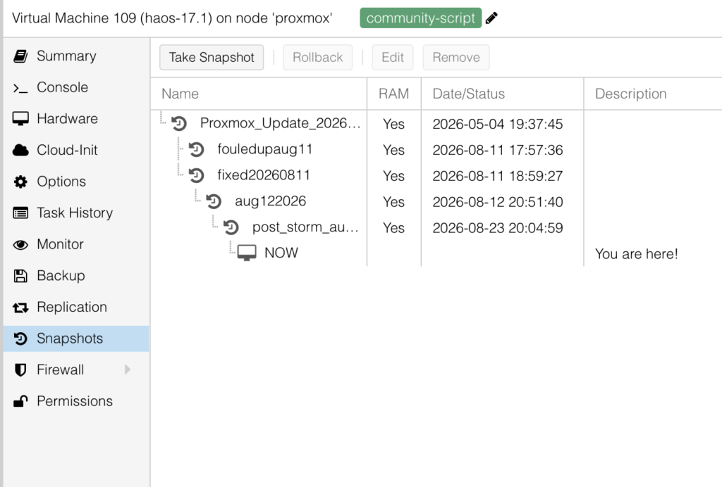Click the Console prompt icon
The image size is (722, 487).
tap(20, 88)
